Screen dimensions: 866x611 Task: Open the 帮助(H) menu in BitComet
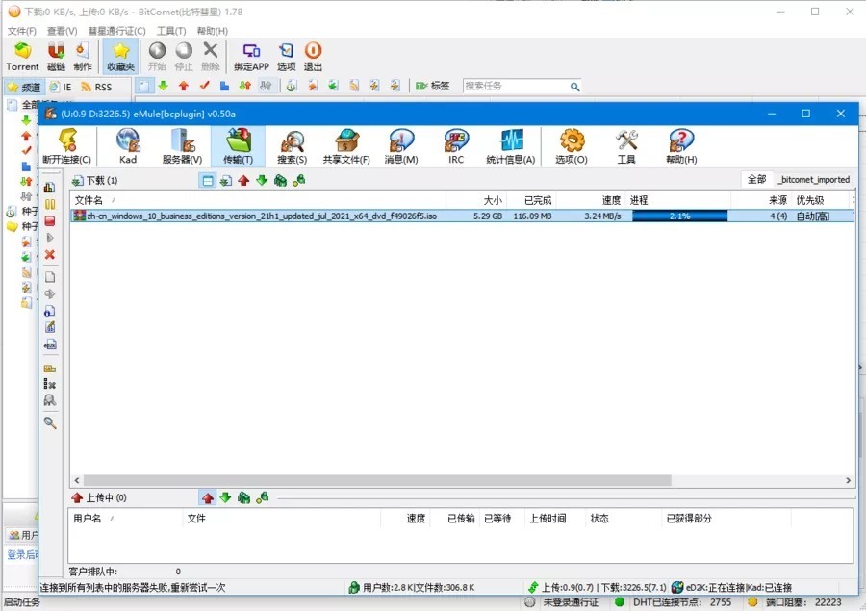coord(212,31)
